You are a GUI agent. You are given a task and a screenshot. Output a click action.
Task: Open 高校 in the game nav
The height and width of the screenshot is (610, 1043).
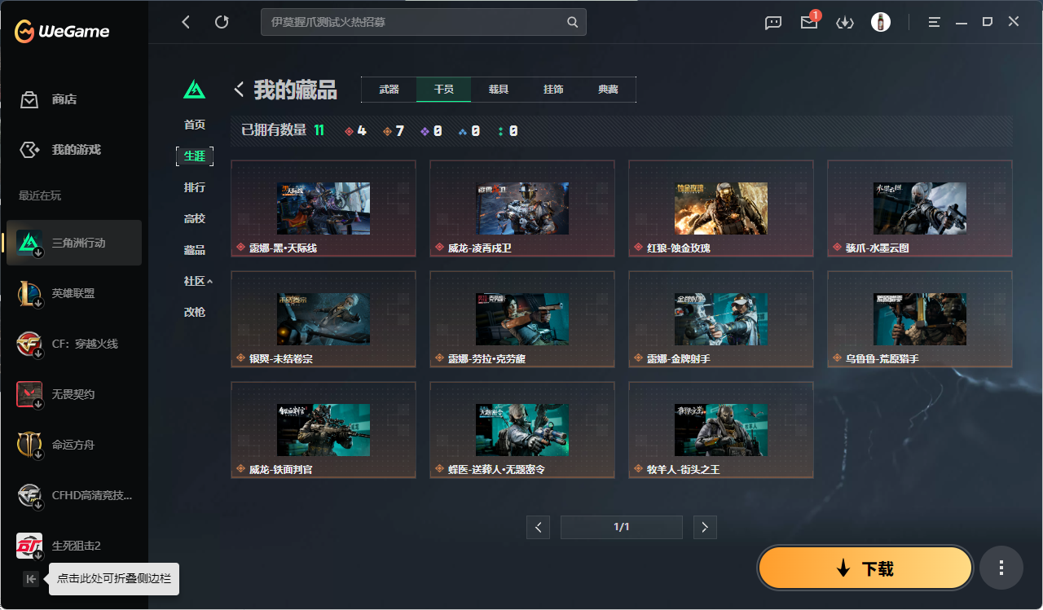(x=195, y=219)
